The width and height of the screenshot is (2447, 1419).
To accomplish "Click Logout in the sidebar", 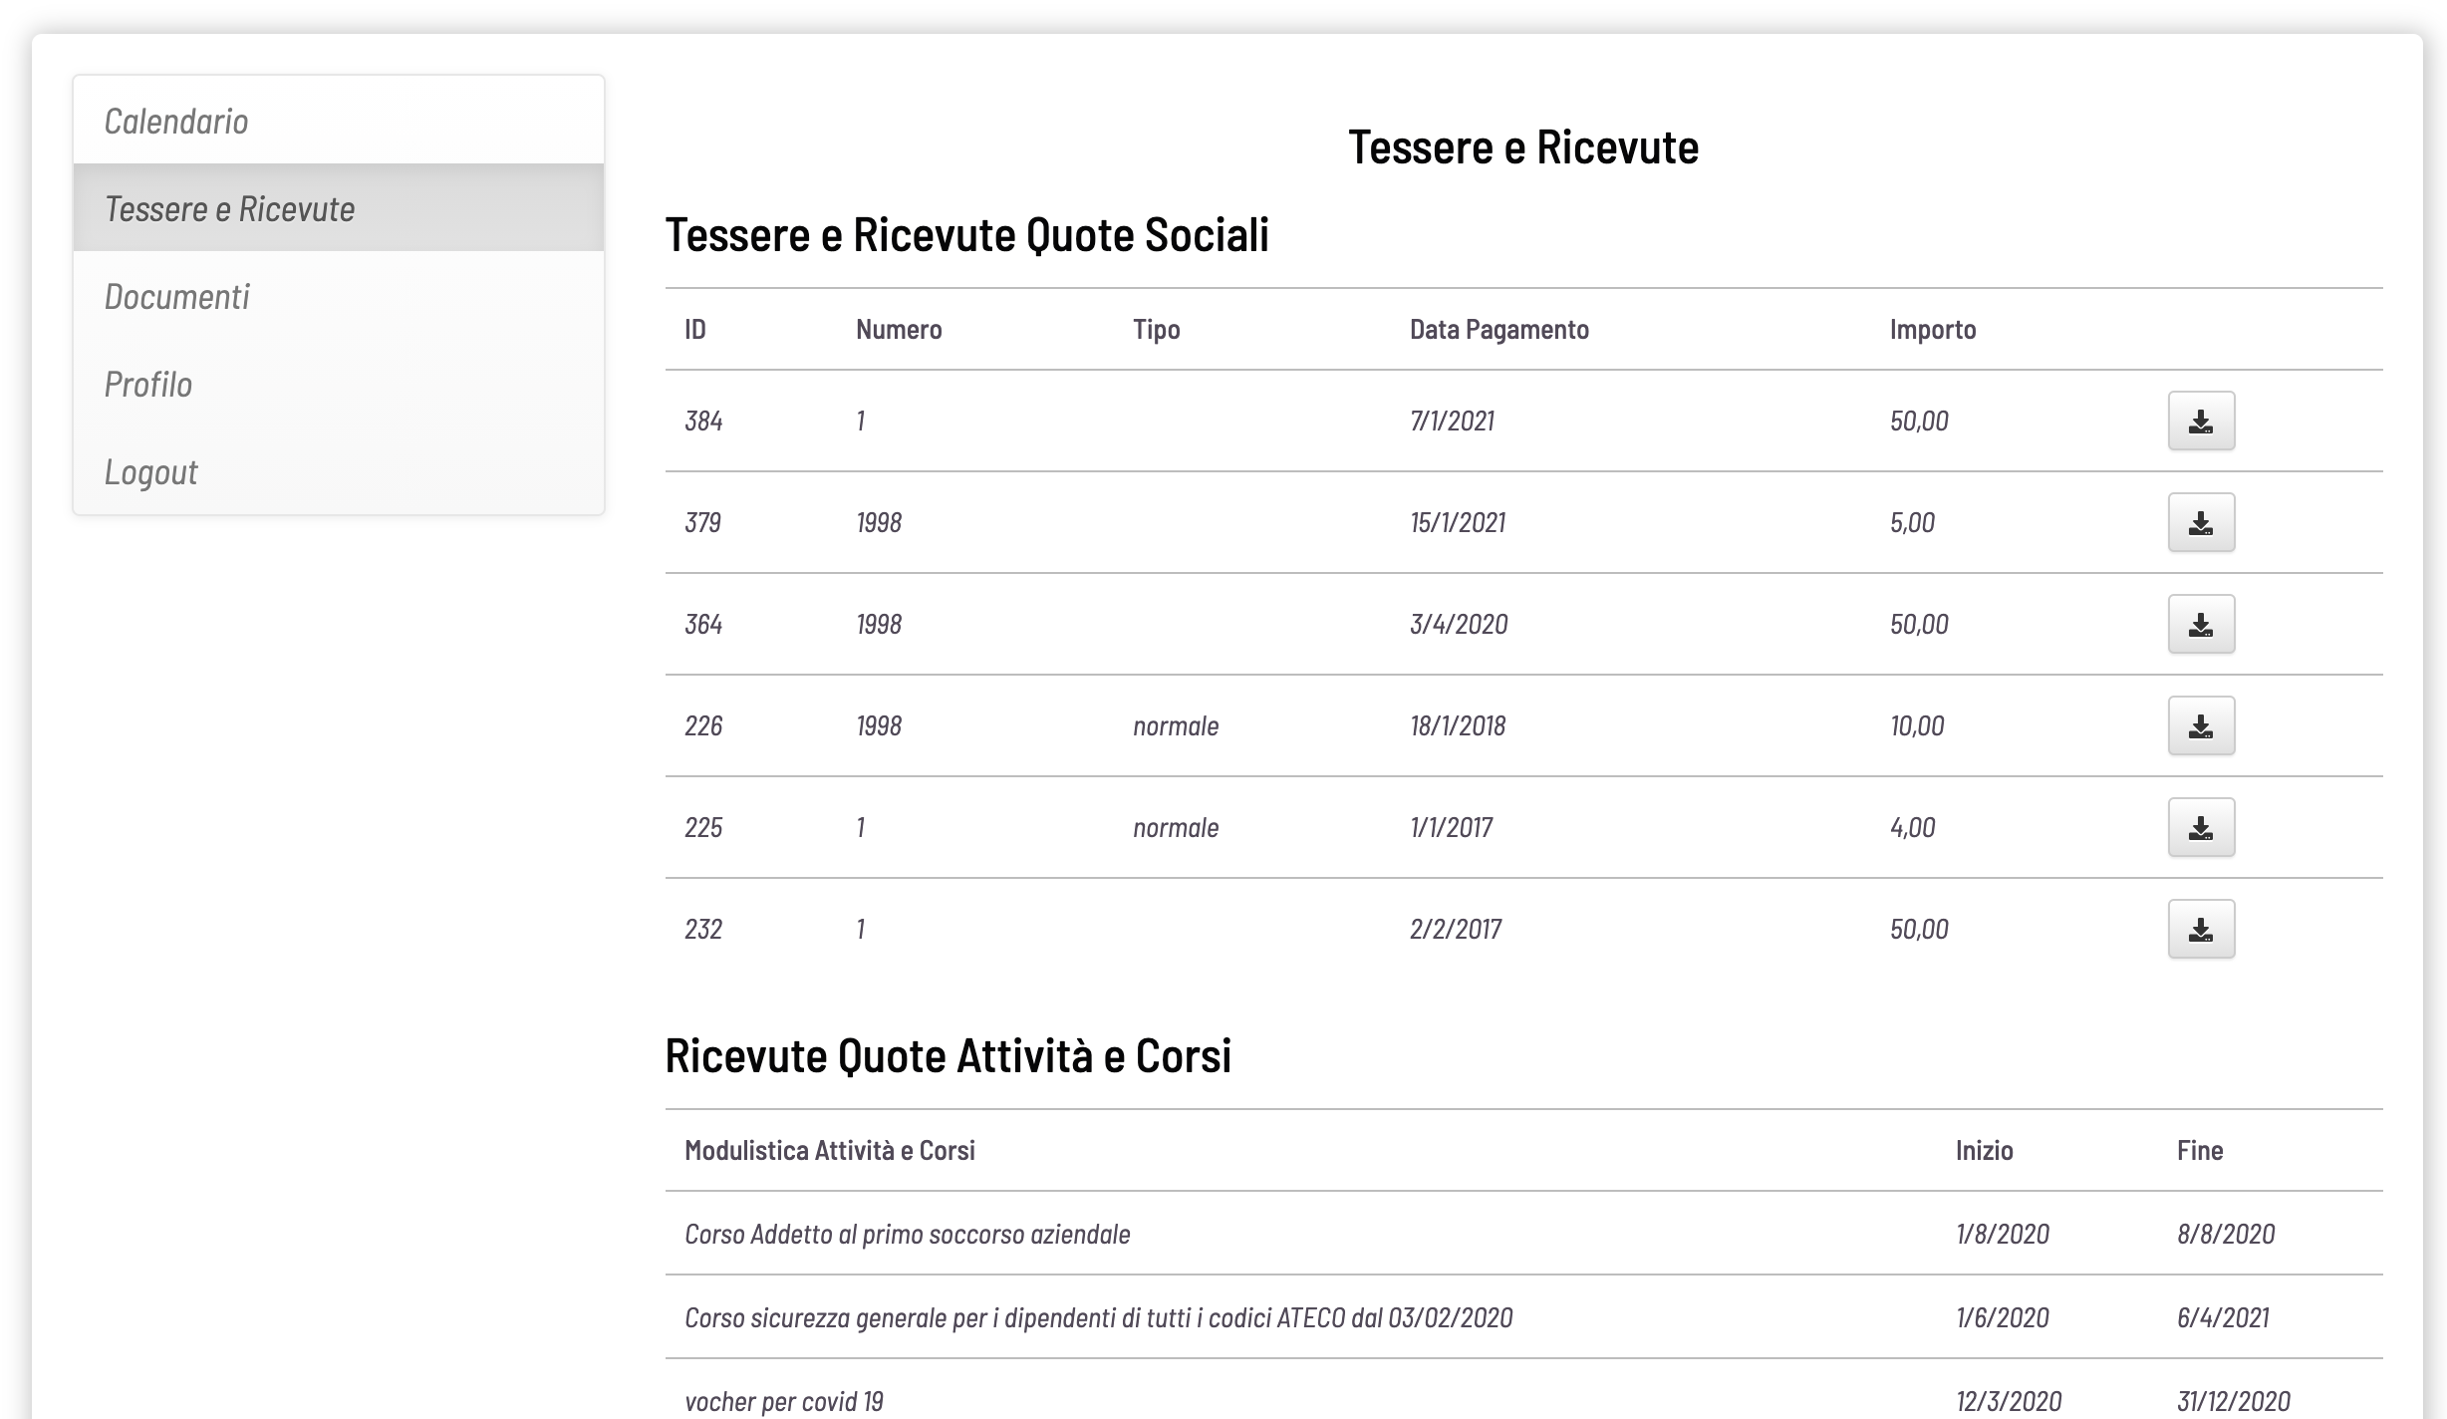I will tap(151, 471).
